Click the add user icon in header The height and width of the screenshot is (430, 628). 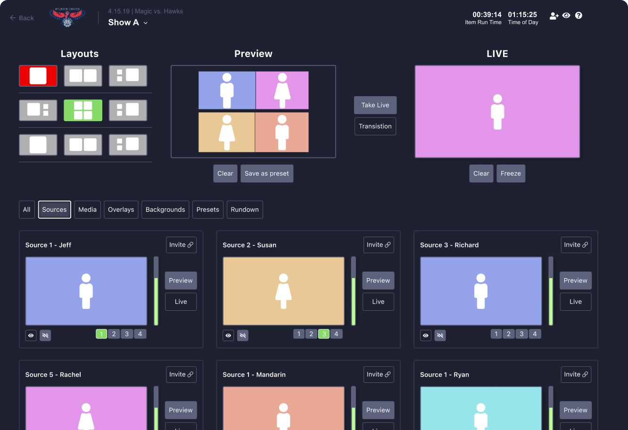[x=554, y=16]
